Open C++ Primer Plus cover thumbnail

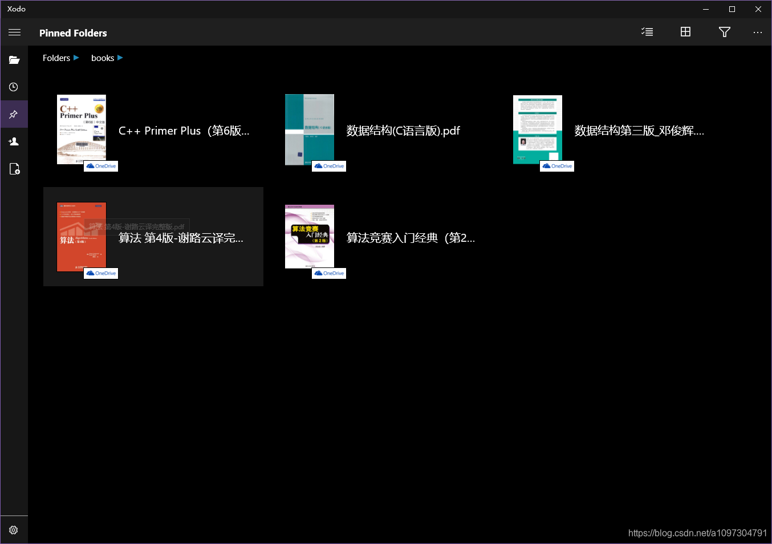click(82, 129)
